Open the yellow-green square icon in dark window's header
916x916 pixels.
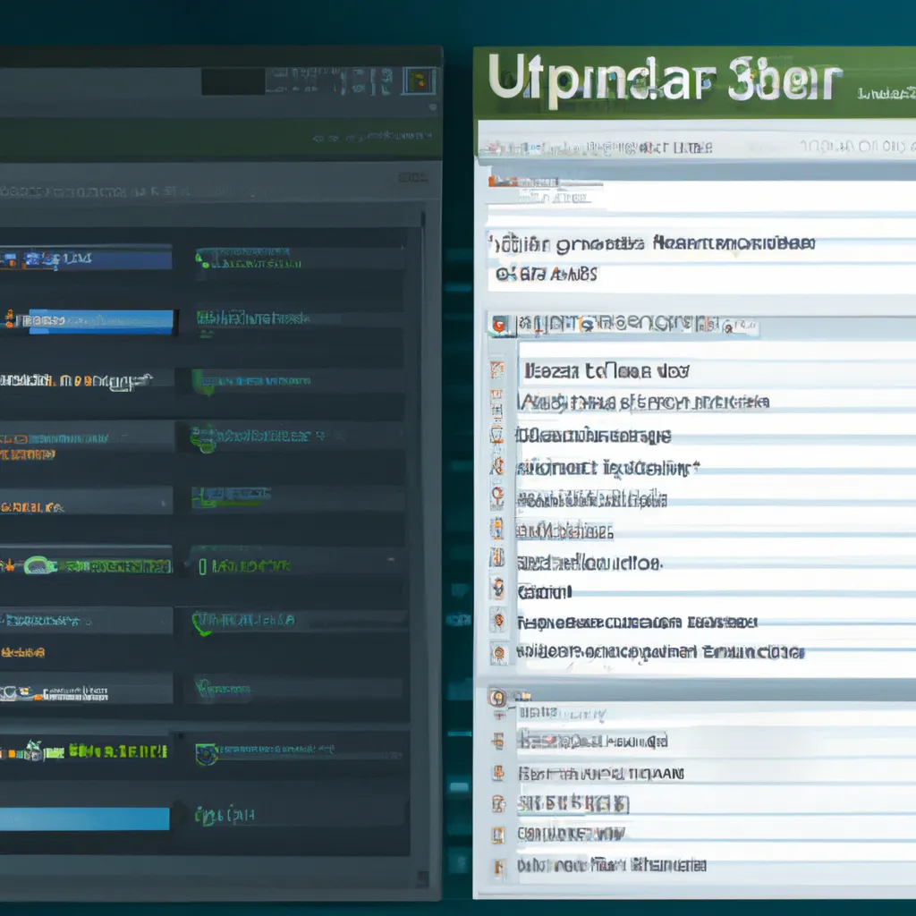pos(419,81)
